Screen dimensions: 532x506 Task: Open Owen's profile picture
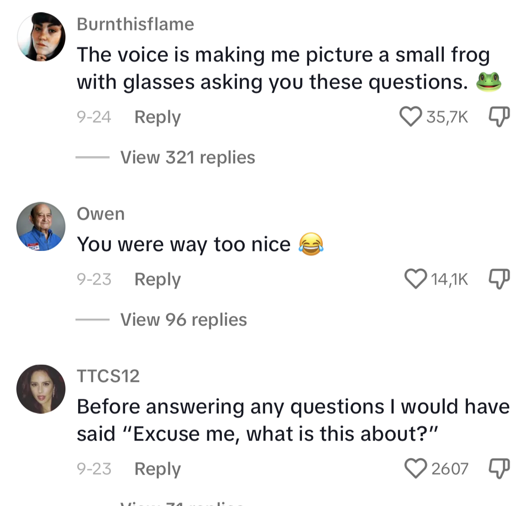tap(41, 226)
